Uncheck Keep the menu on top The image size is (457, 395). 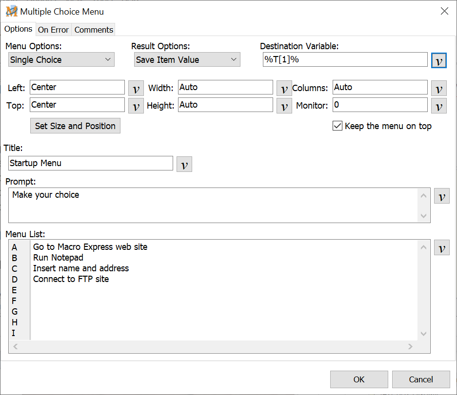338,126
